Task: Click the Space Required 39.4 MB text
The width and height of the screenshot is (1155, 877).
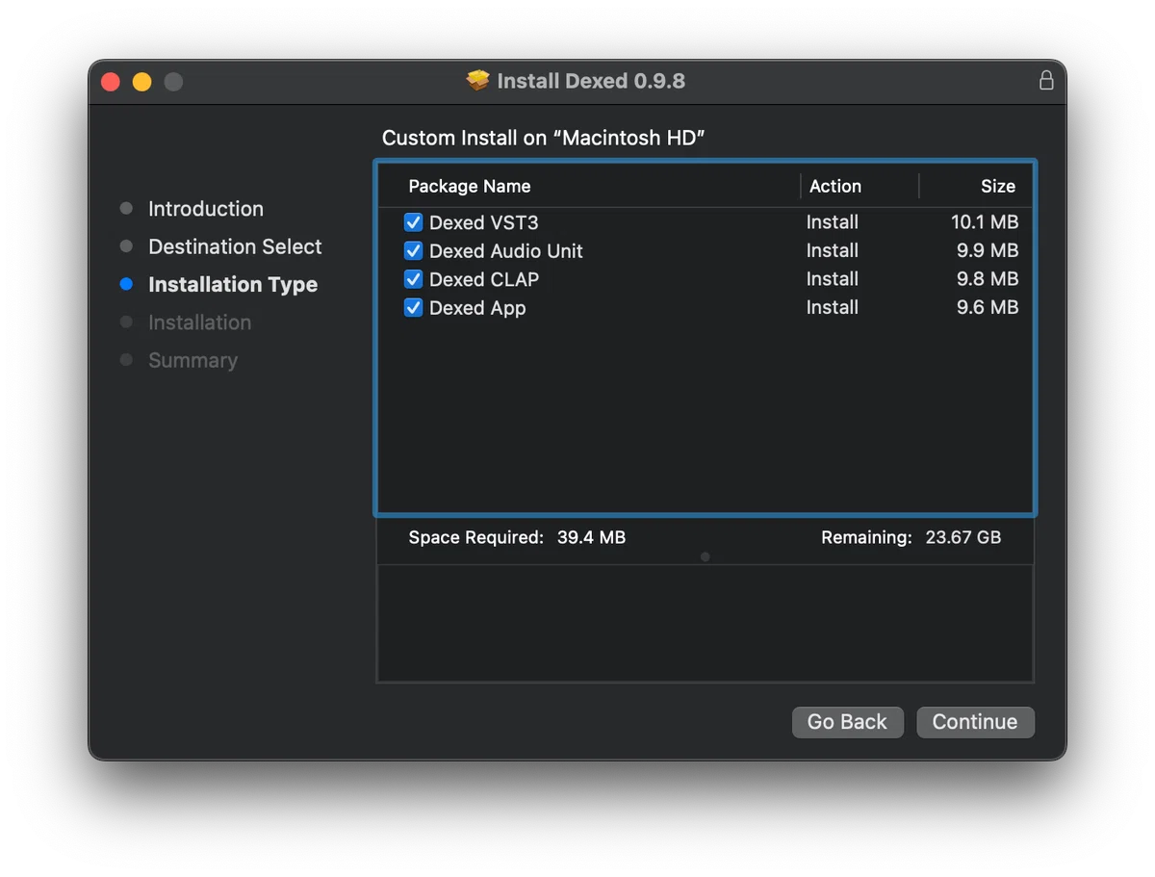Action: point(517,537)
